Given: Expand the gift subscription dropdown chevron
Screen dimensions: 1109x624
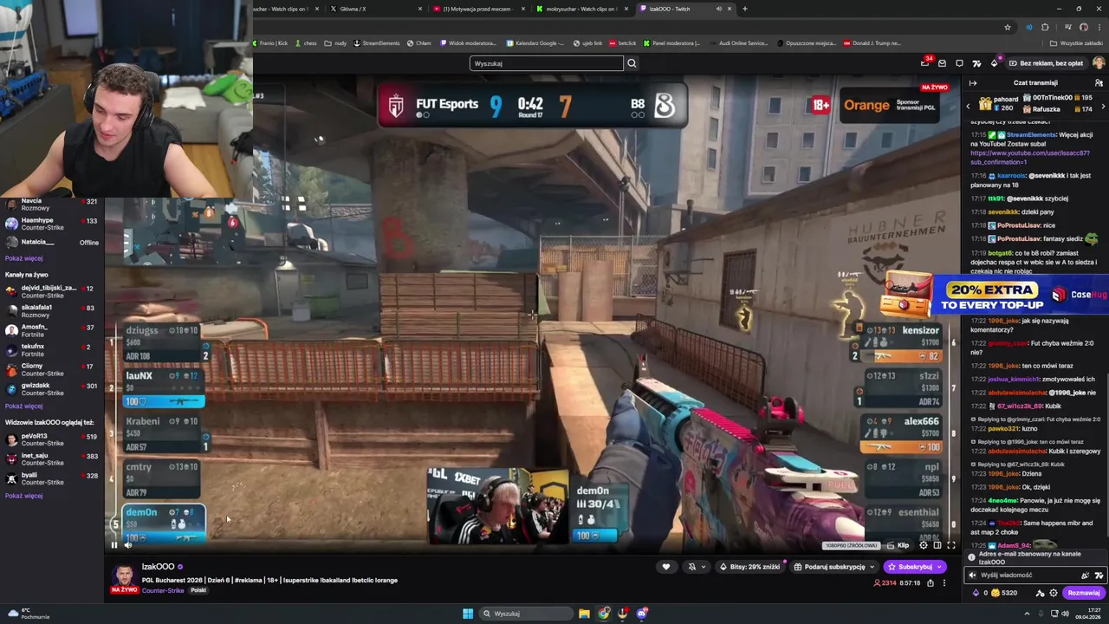Looking at the screenshot, I should tap(872, 567).
